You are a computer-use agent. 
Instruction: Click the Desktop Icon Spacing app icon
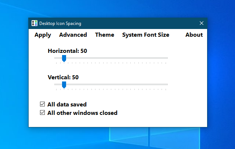tap(35, 23)
